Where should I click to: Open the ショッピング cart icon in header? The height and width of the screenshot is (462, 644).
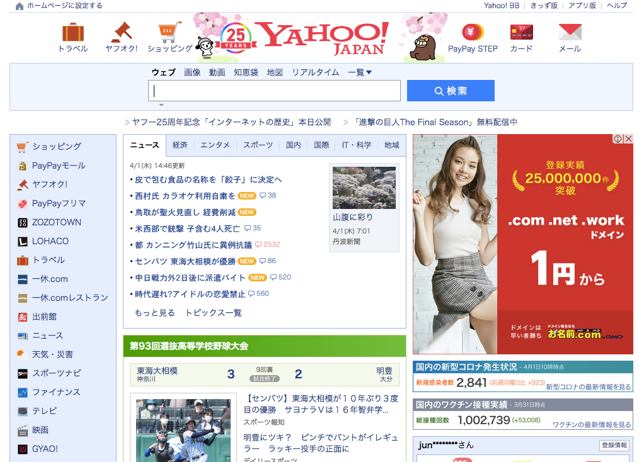[x=170, y=32]
